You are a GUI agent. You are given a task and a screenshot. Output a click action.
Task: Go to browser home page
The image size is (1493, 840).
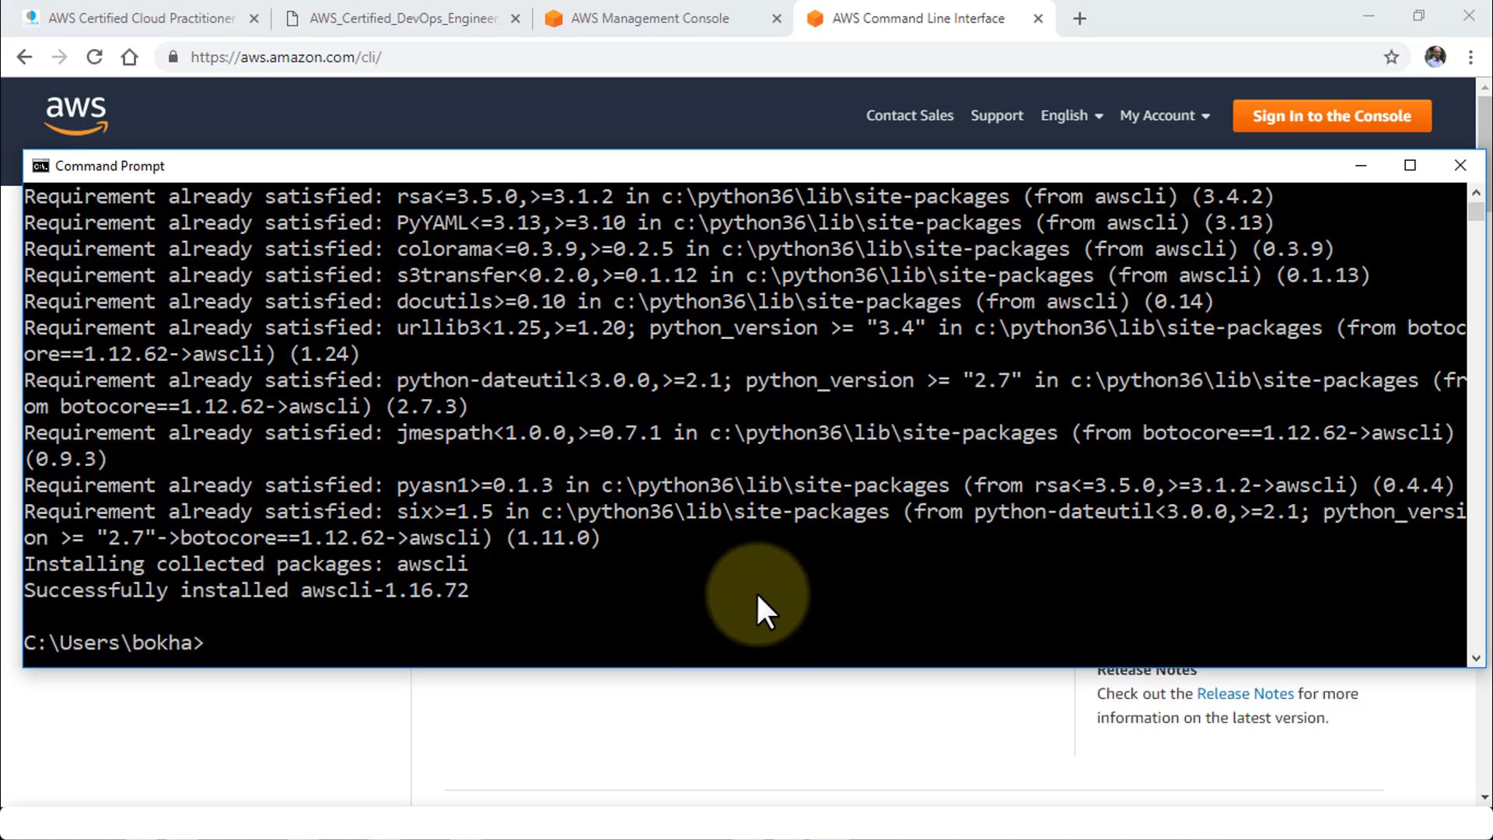point(130,57)
